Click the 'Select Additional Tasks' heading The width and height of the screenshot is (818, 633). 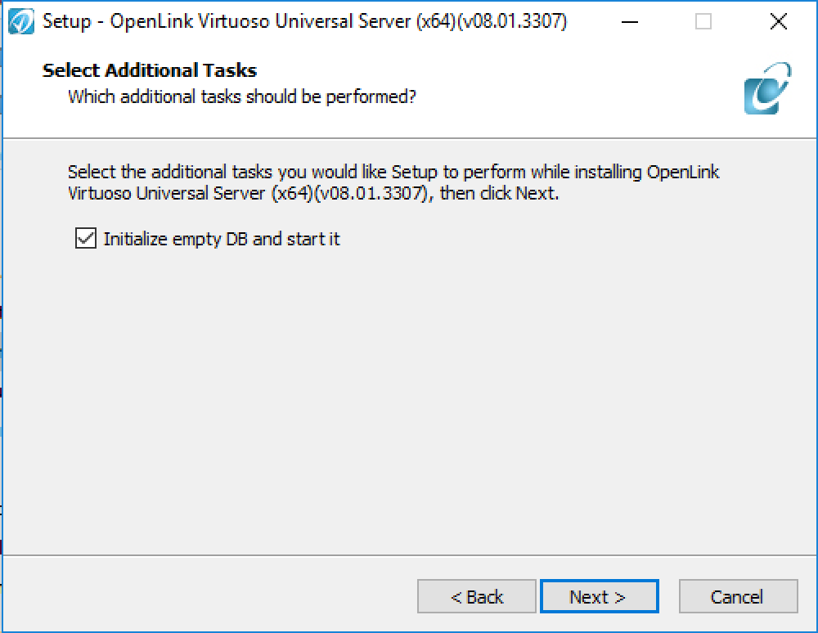point(150,70)
